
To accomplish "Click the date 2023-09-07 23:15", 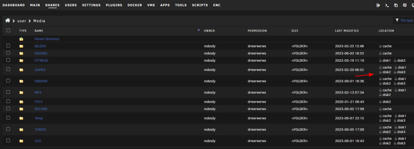I will [349, 118].
